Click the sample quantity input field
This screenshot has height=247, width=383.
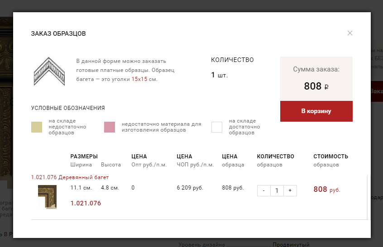click(x=277, y=190)
